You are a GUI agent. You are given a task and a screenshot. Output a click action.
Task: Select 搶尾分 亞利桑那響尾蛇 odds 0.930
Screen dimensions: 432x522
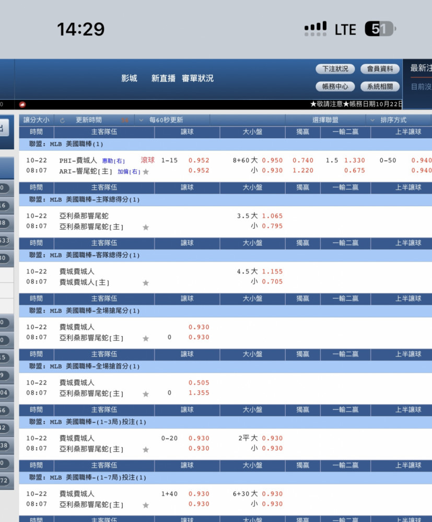point(199,337)
